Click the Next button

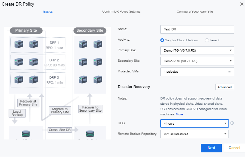(211, 148)
